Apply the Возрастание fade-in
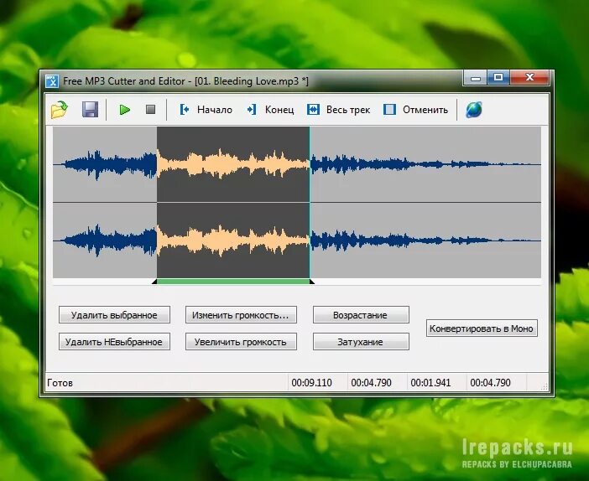 [x=361, y=315]
